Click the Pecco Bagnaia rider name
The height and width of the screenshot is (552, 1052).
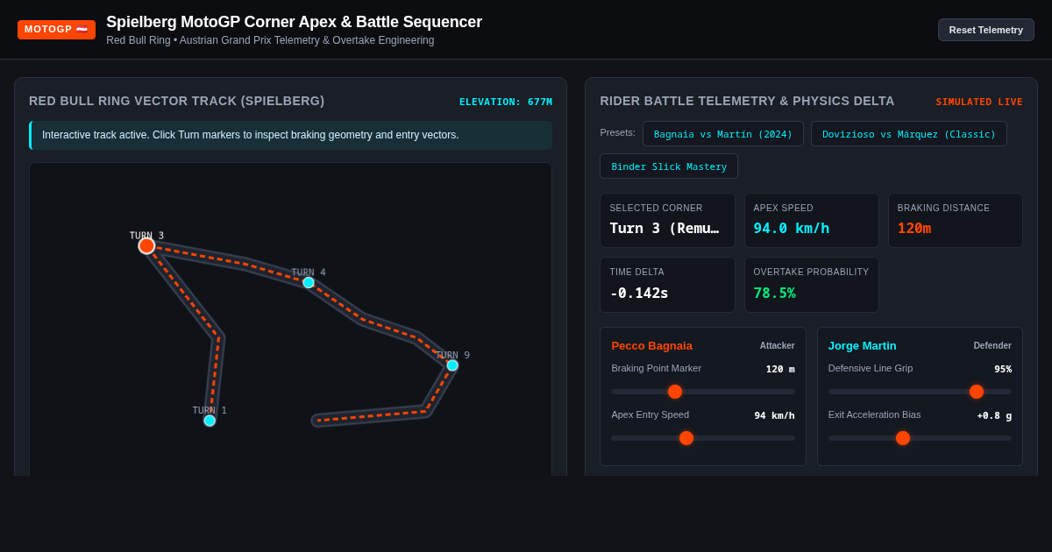click(651, 345)
